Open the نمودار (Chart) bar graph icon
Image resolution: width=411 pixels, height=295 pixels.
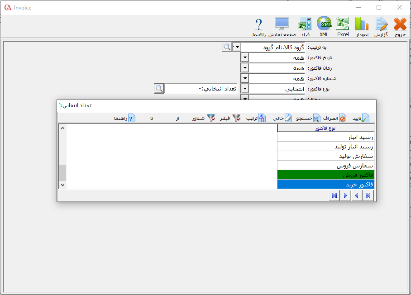point(362,25)
